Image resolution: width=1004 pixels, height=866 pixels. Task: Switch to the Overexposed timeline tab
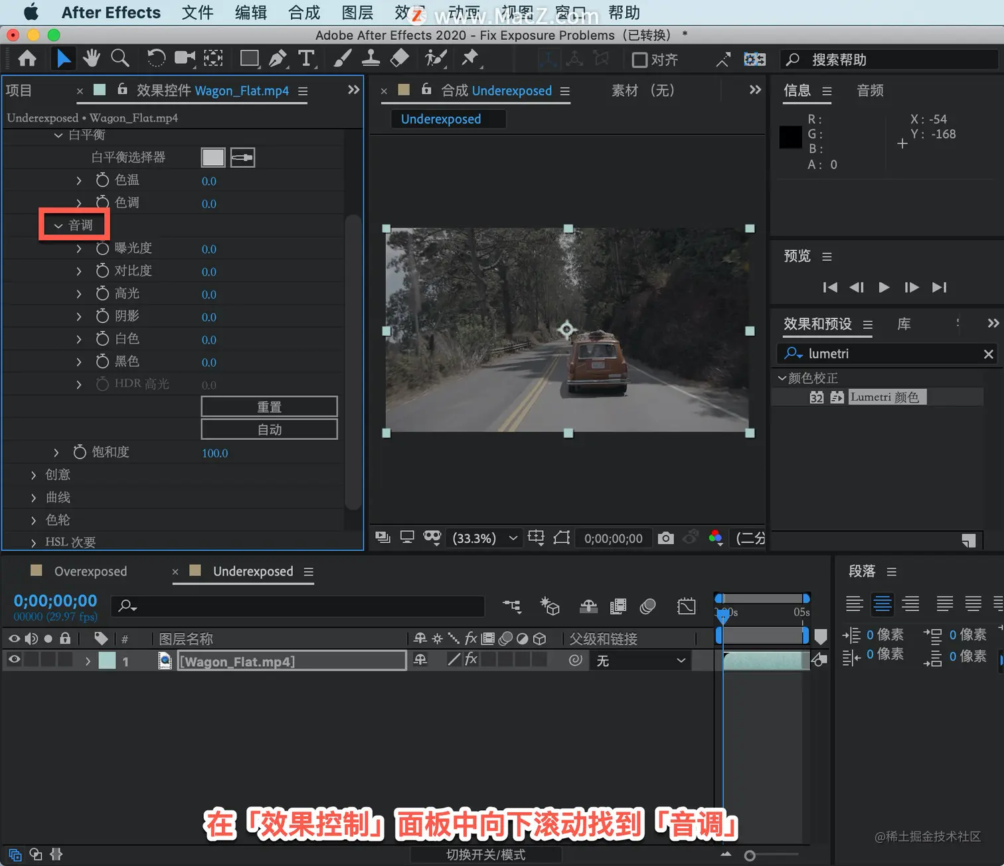[x=90, y=571]
